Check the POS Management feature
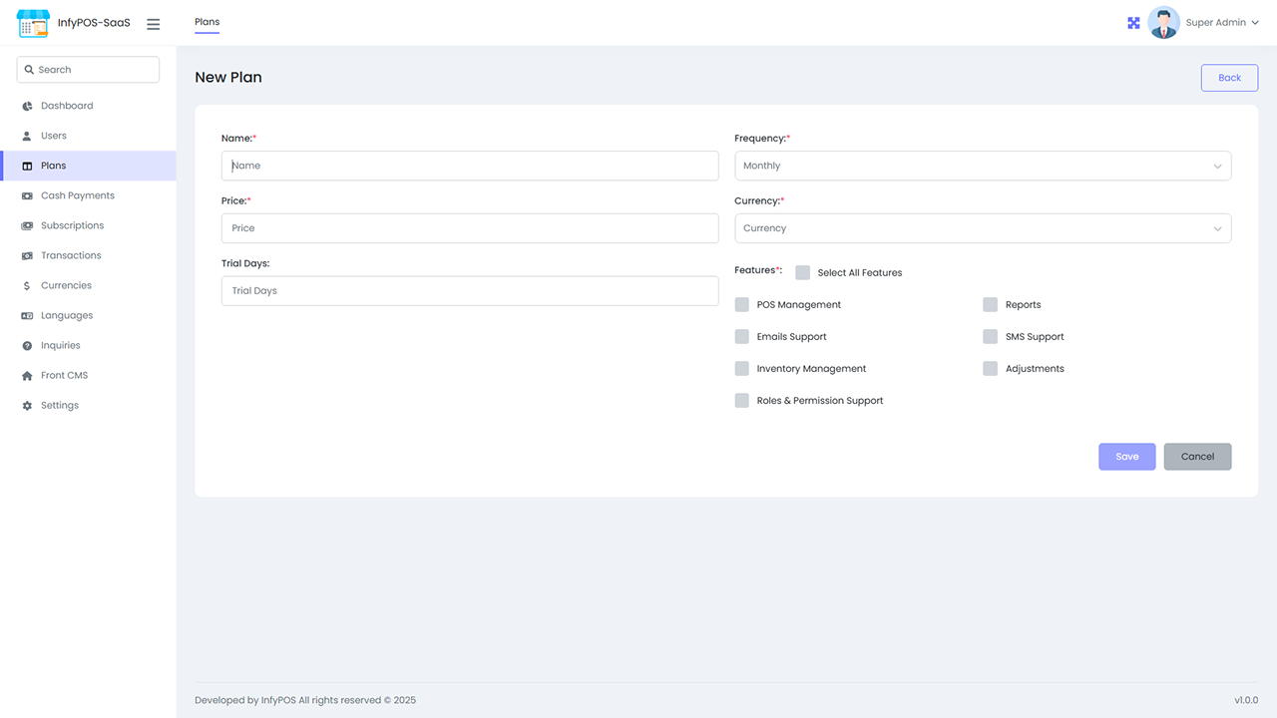Viewport: 1277px width, 718px height. [741, 304]
